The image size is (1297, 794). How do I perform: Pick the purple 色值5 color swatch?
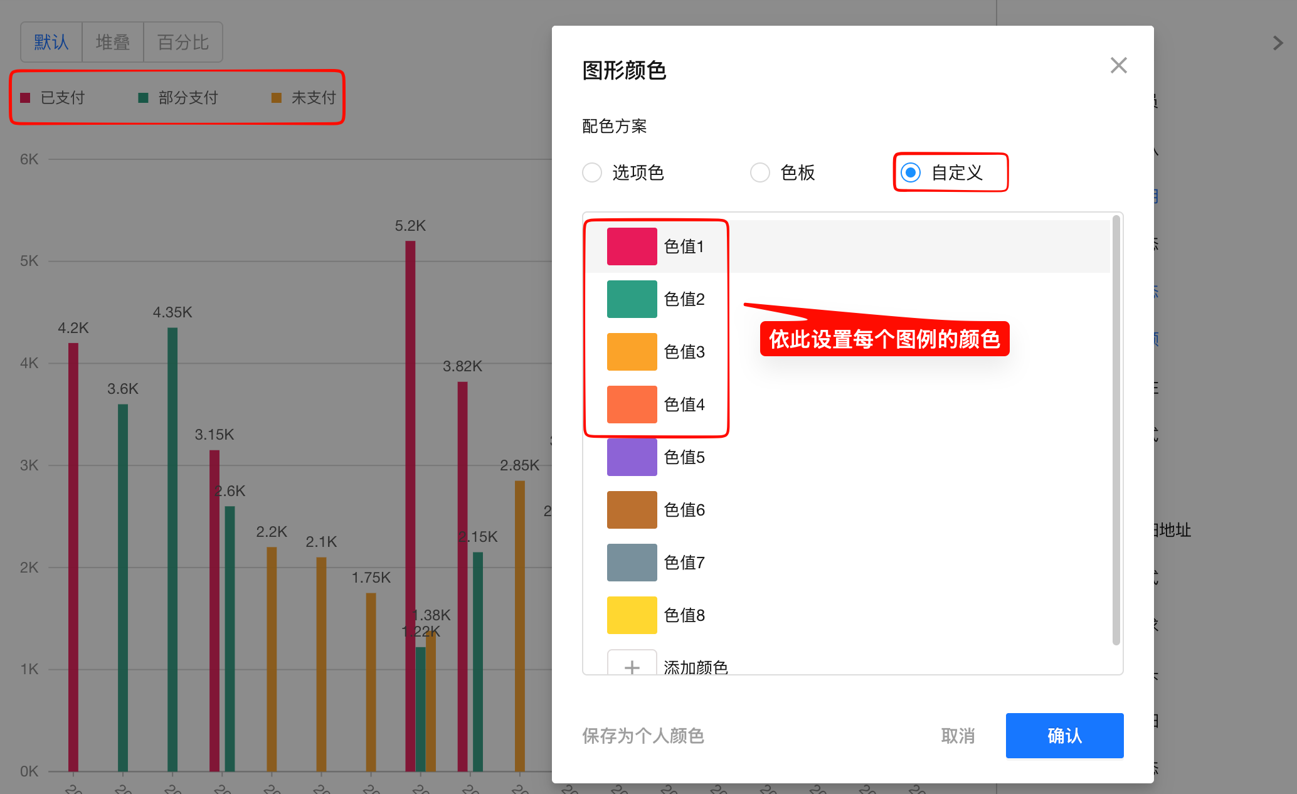632,457
